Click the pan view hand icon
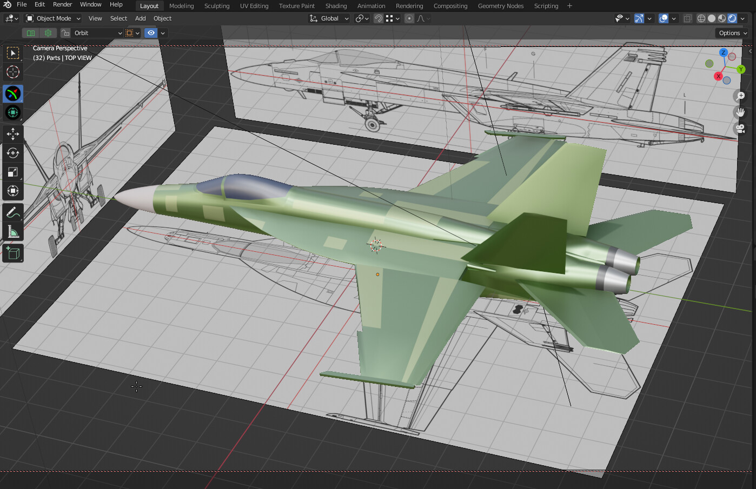The height and width of the screenshot is (489, 756). click(740, 112)
